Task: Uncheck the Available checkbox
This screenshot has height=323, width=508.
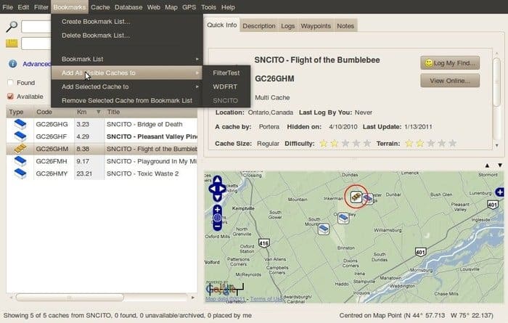Action: (x=10, y=97)
